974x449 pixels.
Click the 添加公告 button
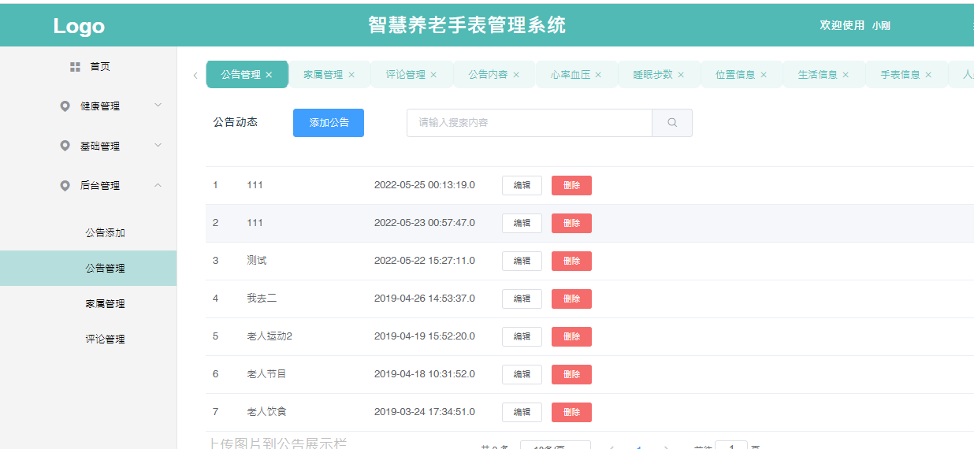click(x=329, y=123)
